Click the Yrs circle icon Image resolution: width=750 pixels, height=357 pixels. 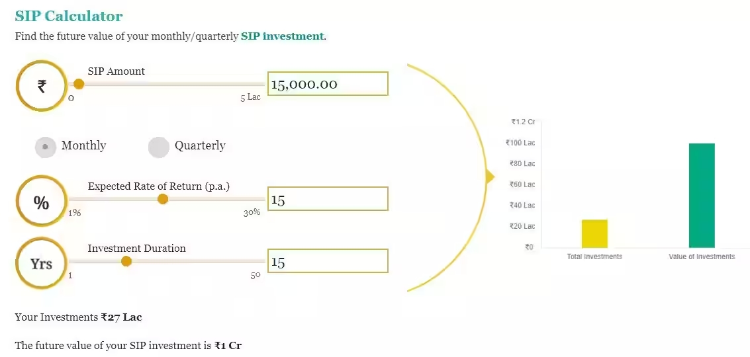point(41,264)
